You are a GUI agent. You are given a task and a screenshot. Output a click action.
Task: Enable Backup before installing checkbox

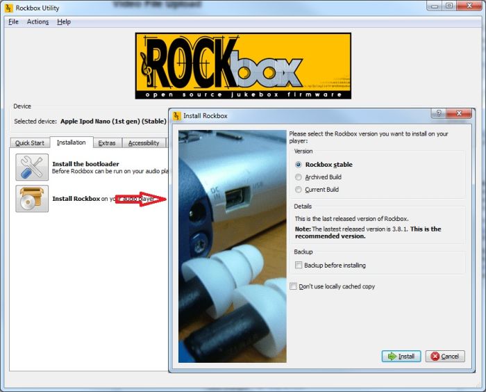click(x=299, y=265)
